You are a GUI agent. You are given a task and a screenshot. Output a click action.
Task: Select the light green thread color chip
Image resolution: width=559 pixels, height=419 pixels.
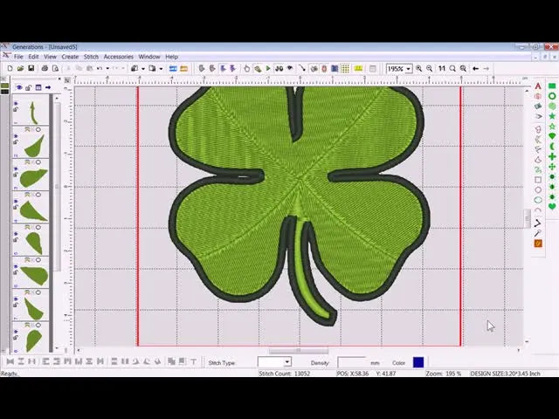[x=4, y=86]
